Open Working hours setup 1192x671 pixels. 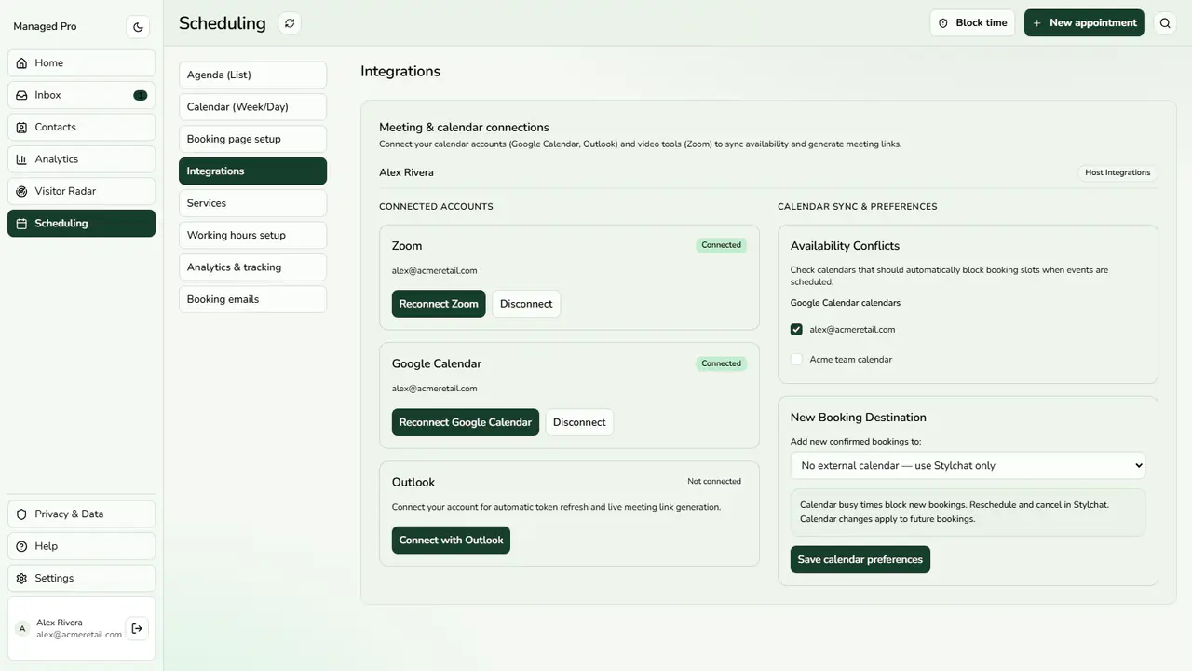[252, 235]
